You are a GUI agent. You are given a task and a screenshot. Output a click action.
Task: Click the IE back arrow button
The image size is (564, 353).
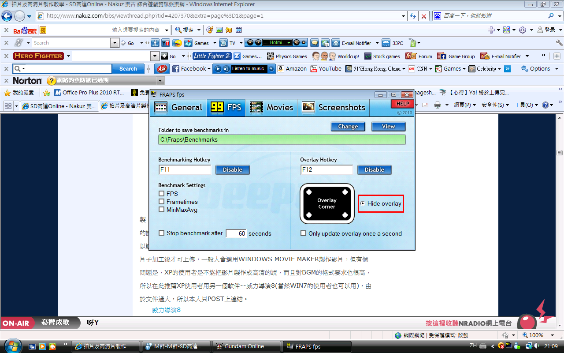point(7,16)
